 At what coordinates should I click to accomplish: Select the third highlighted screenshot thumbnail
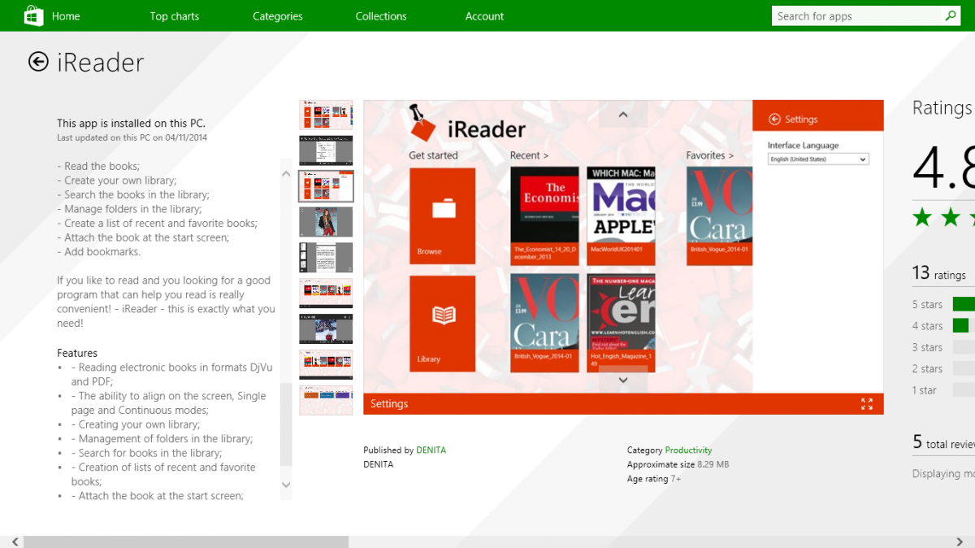pos(326,186)
